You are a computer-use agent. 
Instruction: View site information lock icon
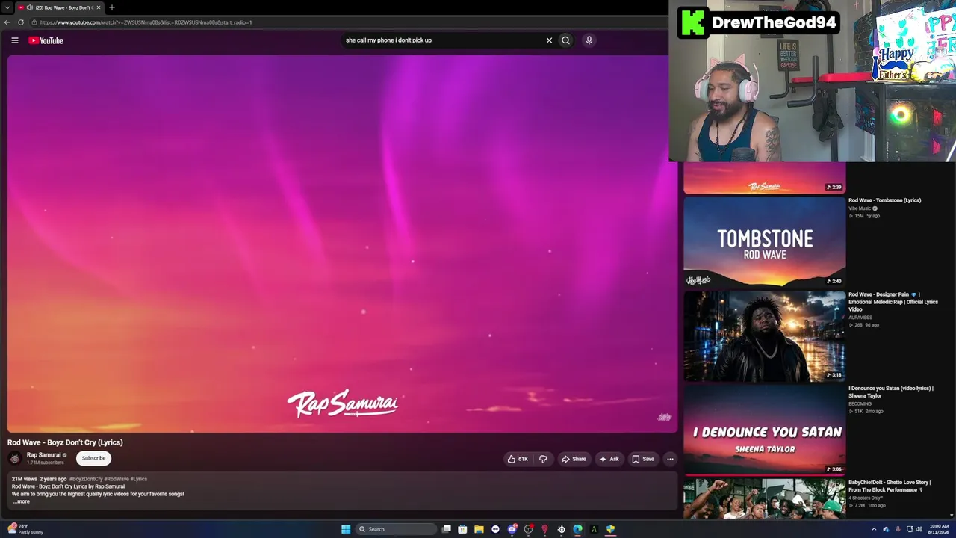tap(34, 22)
